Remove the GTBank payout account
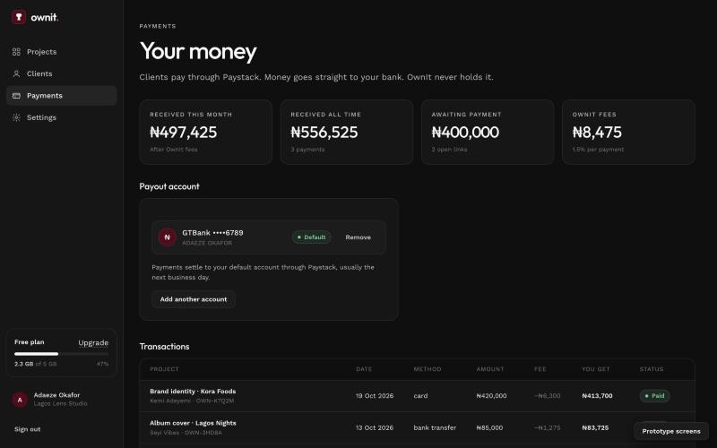 (358, 237)
